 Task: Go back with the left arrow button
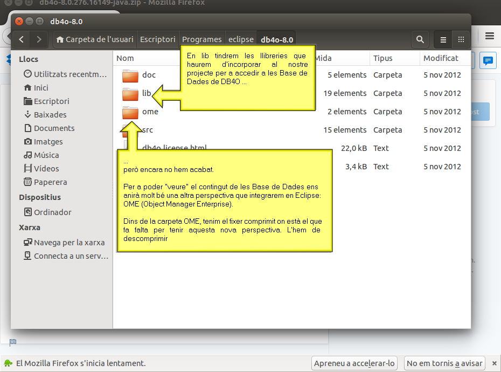click(x=21, y=39)
